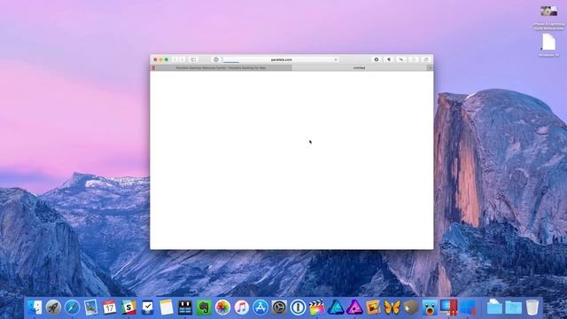
Task: Toggle the Safari sidebar button
Action: point(193,59)
